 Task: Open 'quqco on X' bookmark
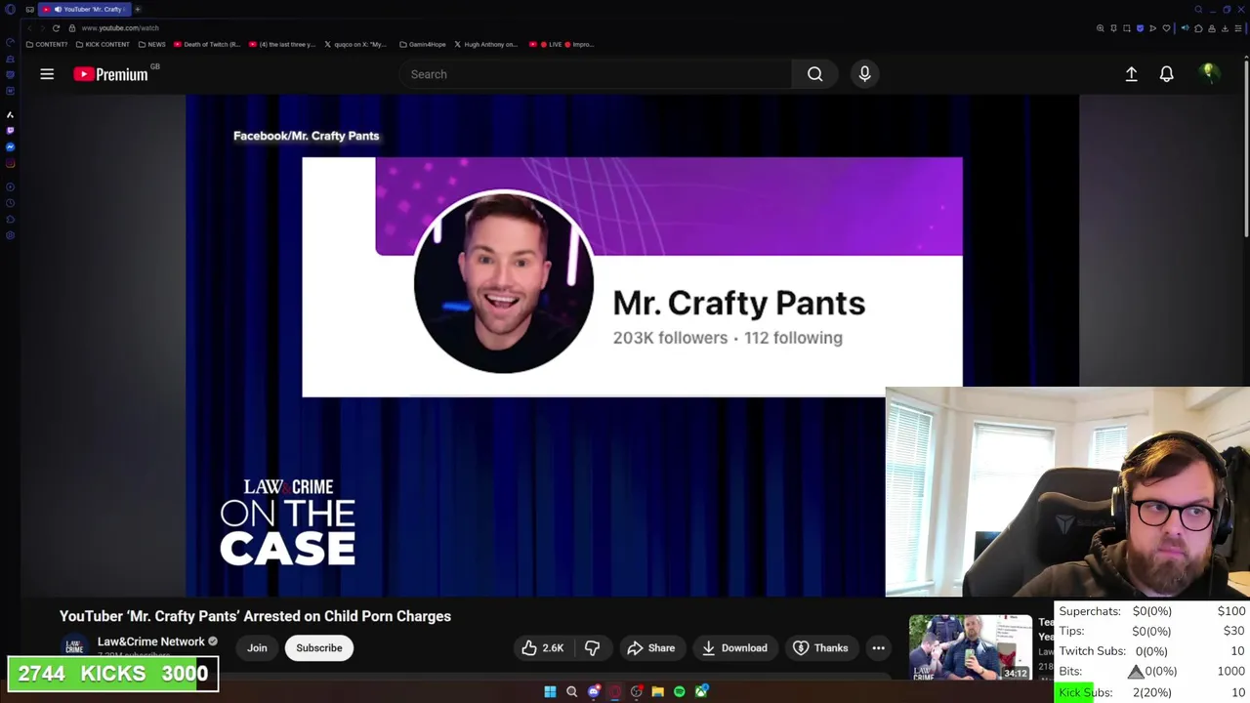pos(355,44)
